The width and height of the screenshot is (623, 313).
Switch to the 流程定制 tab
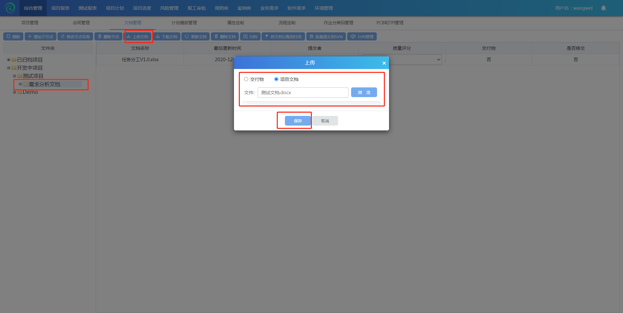[287, 23]
